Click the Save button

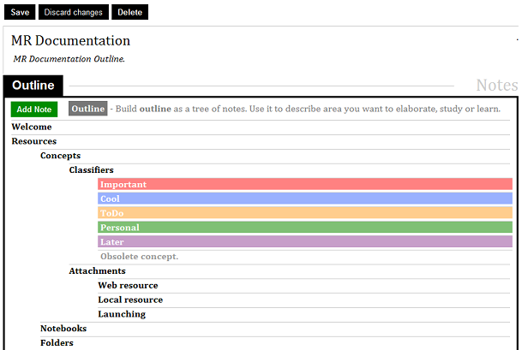(20, 12)
